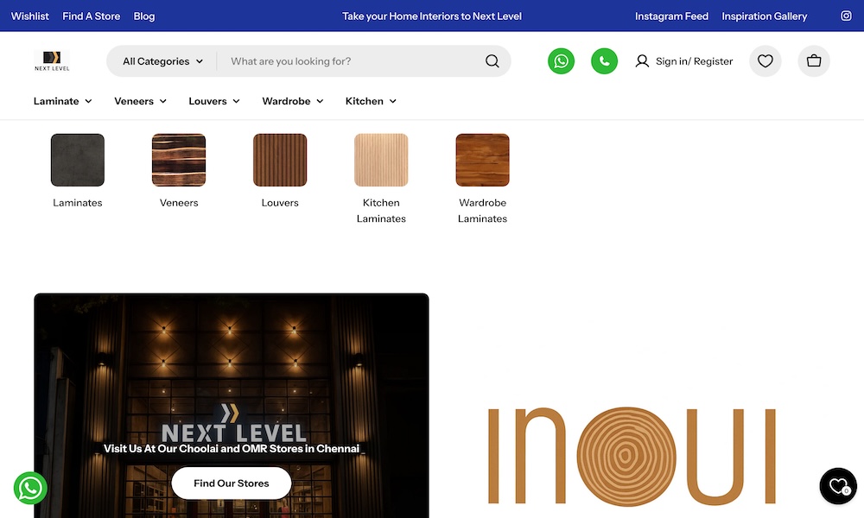This screenshot has height=518, width=864.
Task: Open Sign in/ Register link
Action: coord(684,61)
